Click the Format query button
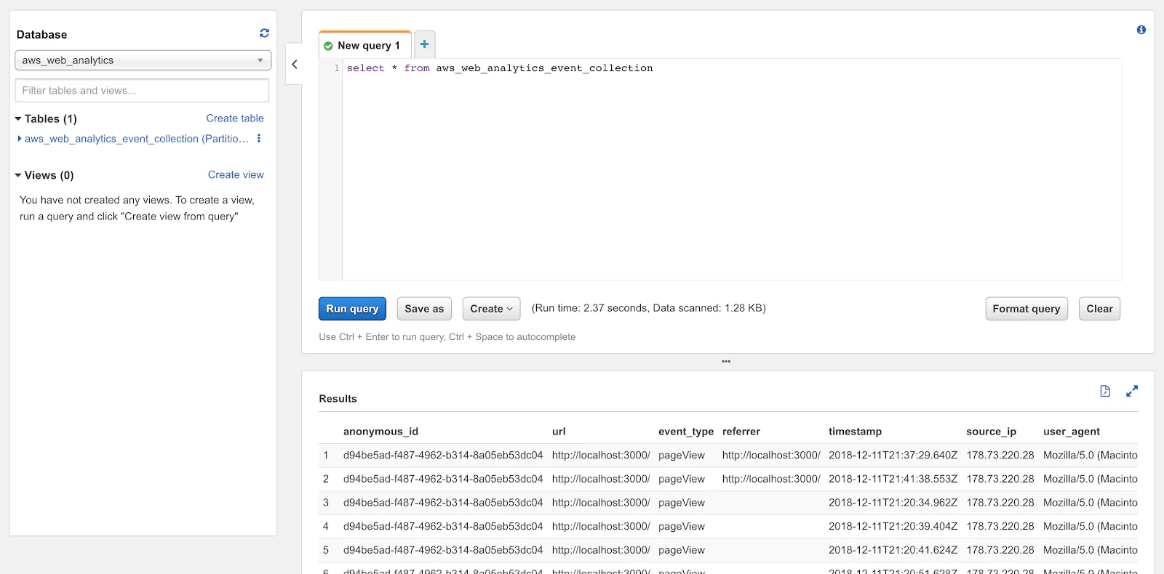1164x574 pixels. pos(1027,309)
